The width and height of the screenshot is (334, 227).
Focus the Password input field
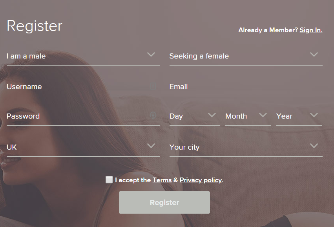83,116
